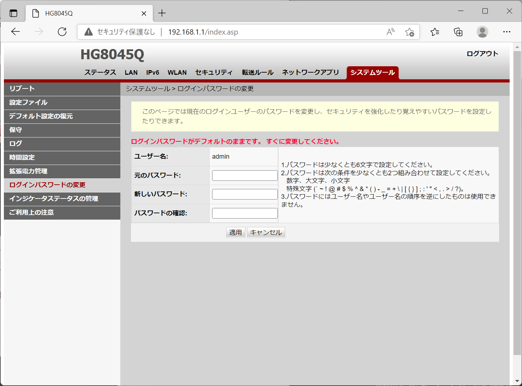
Task: Open 設定ファイル in the sidebar
Action: (x=62, y=103)
